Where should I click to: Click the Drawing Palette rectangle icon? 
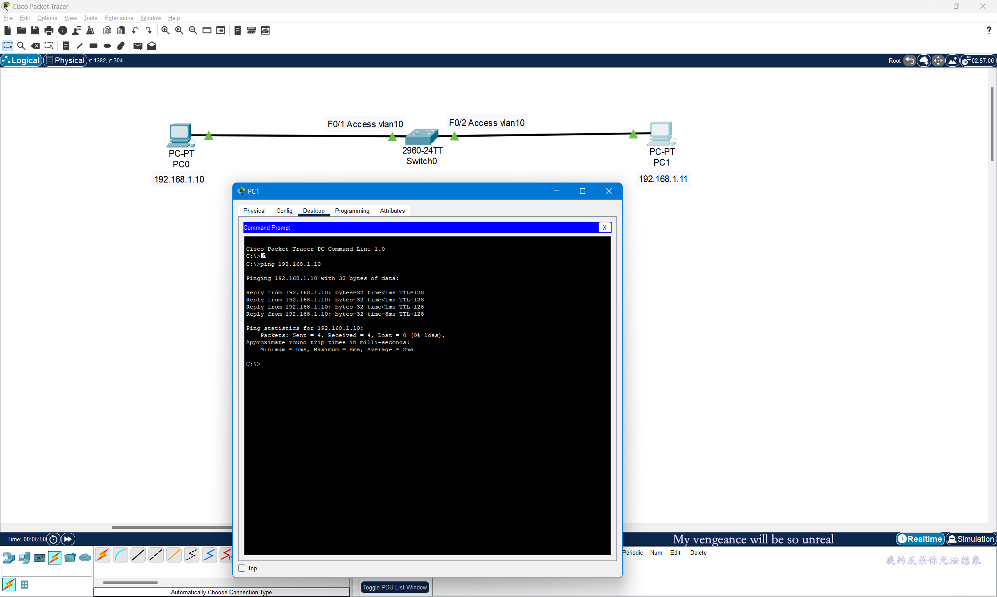[207, 30]
